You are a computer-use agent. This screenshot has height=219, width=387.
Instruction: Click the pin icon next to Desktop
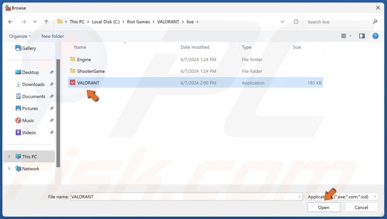tap(51, 72)
